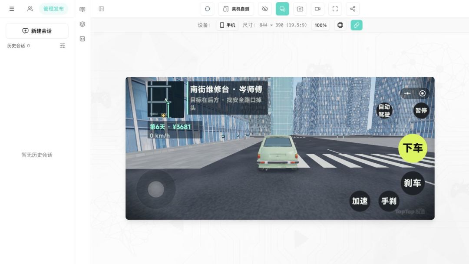This screenshot has width=469, height=264.
Task: Click the size text 844 × 390 (19.5:9)
Action: pyautogui.click(x=283, y=25)
